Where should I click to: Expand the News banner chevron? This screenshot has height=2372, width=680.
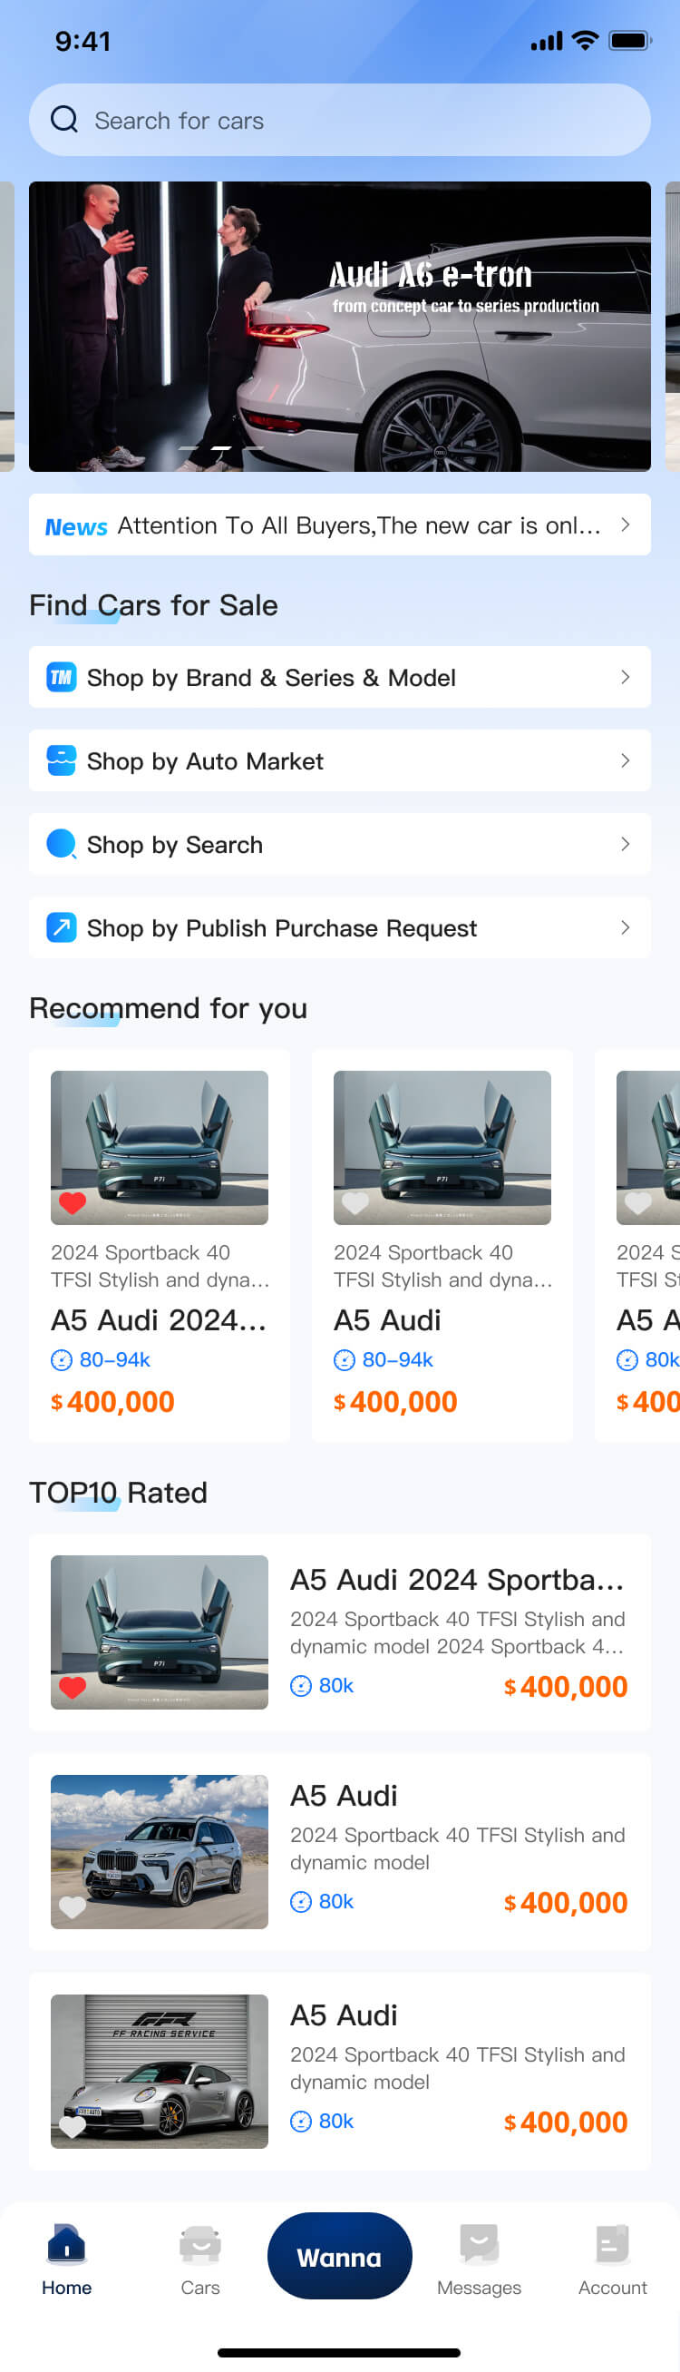(x=625, y=524)
